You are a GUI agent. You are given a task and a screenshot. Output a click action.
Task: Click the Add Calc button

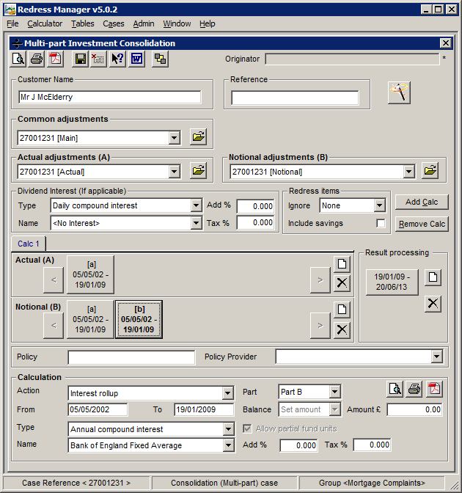pyautogui.click(x=422, y=202)
